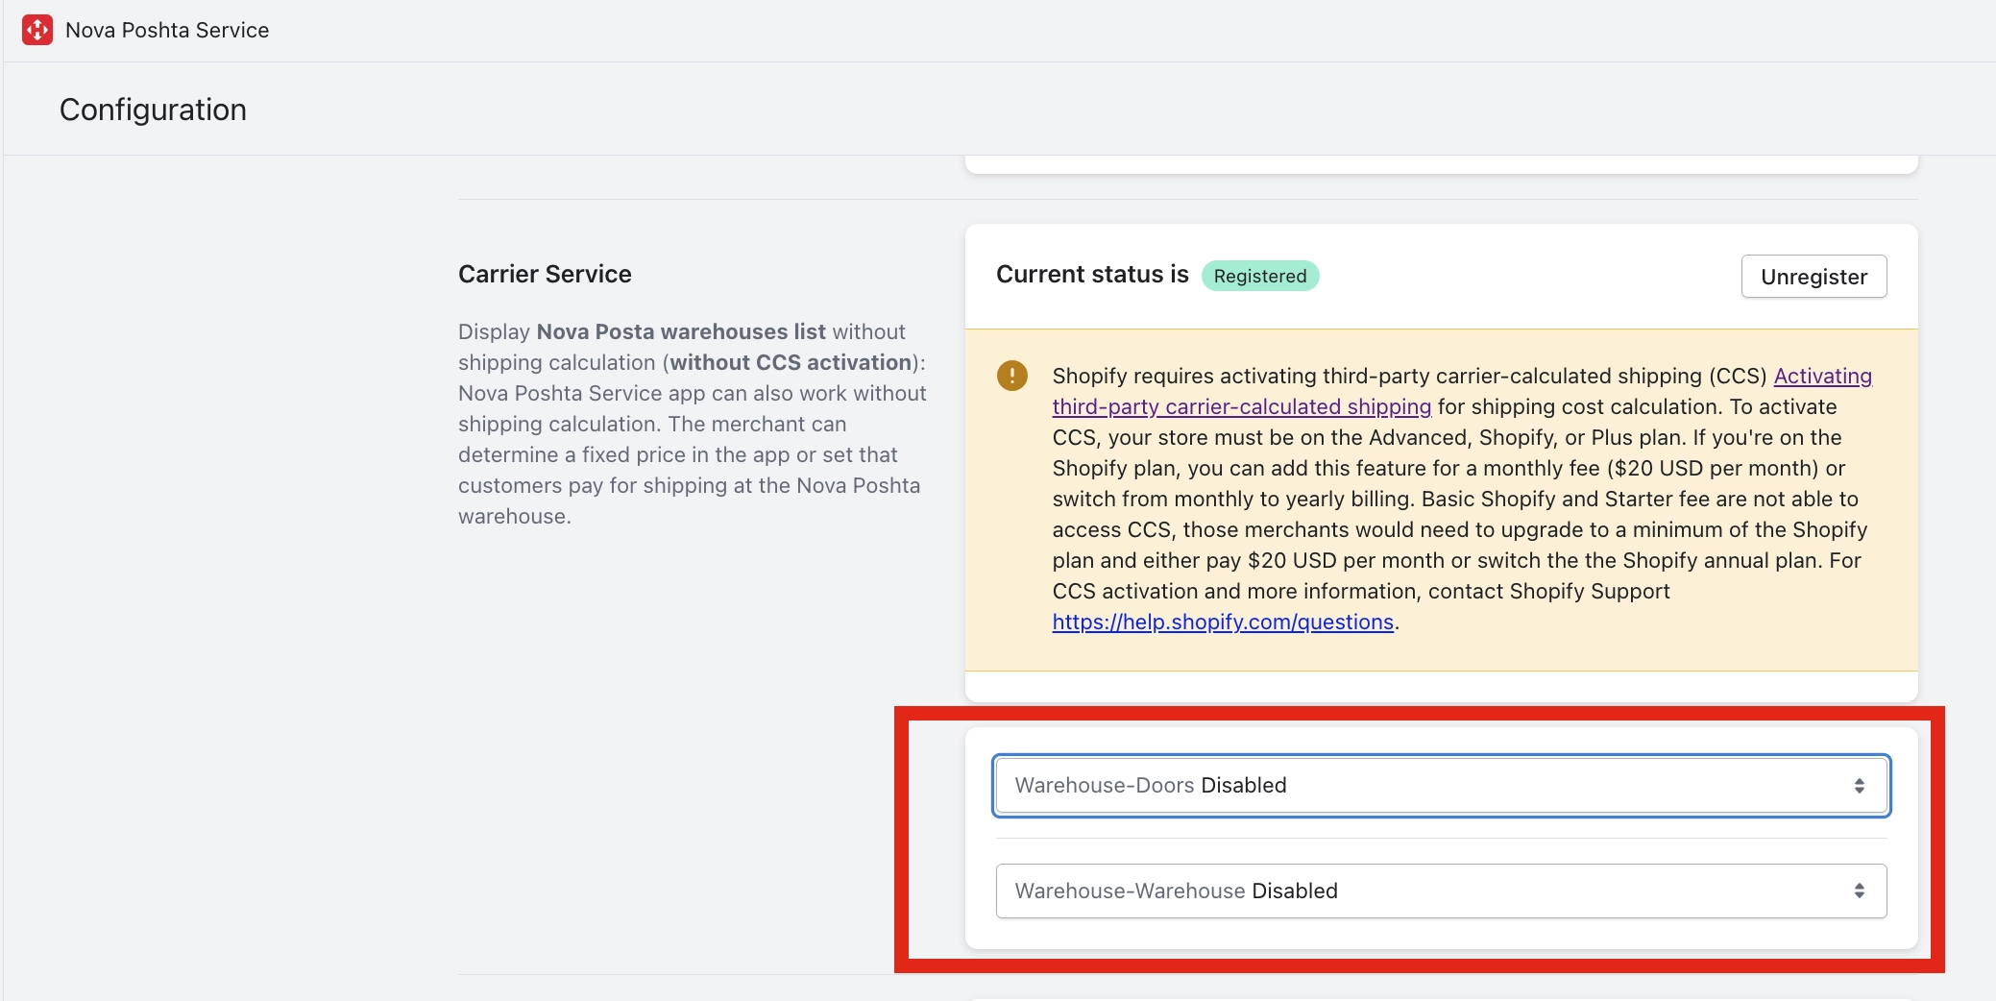
Task: Click the yellow warning exclamation icon
Action: (1011, 376)
